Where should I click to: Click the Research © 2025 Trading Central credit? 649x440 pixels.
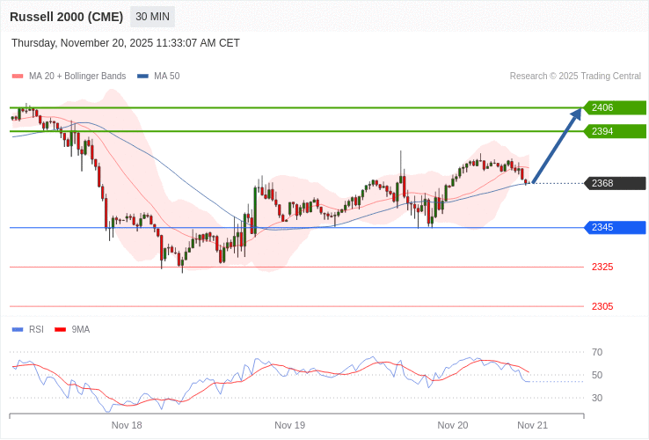(x=575, y=77)
